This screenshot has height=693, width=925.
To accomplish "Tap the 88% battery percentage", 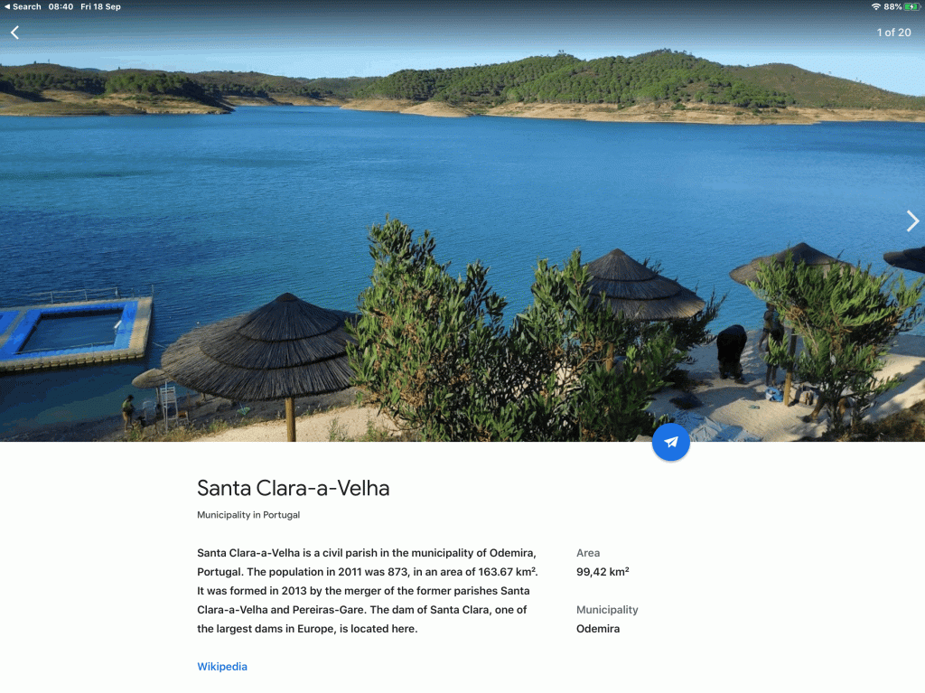I will coord(892,6).
